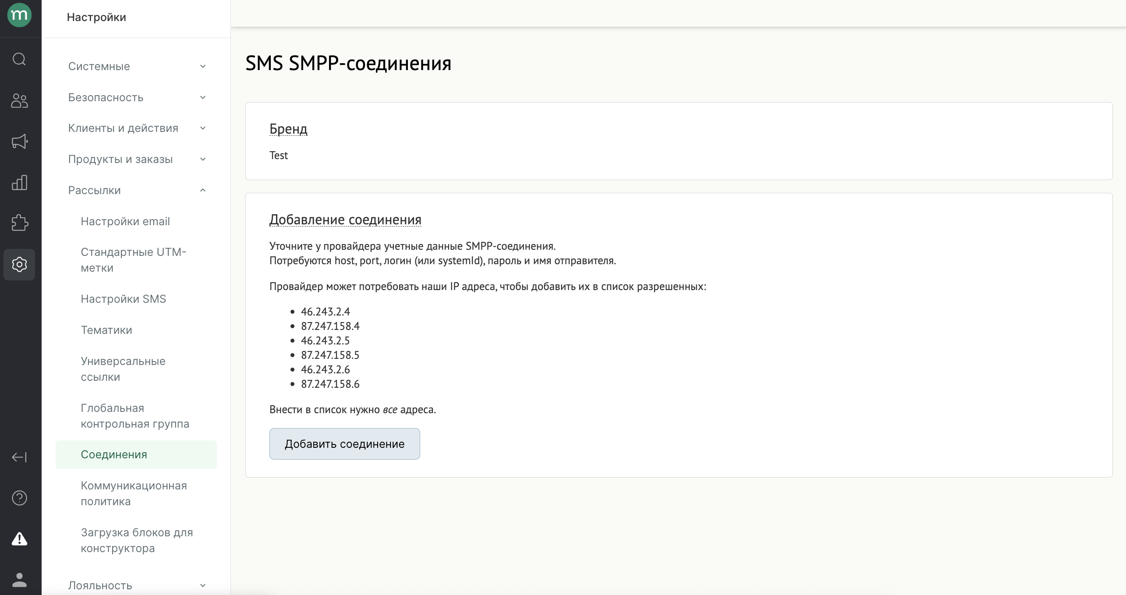Viewport: 1126px width, 595px height.
Task: Click the Внести в список нужно все адреса note
Action: (353, 410)
